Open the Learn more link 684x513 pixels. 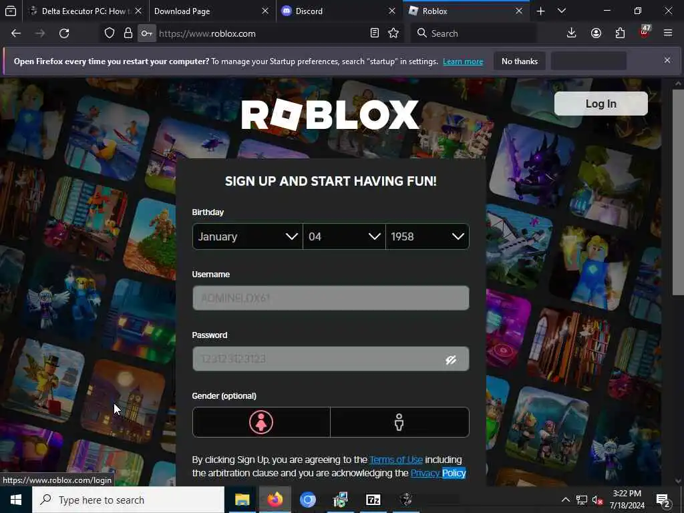pyautogui.click(x=463, y=61)
